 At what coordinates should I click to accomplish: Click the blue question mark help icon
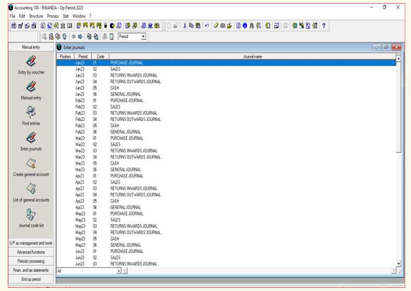pos(324,26)
